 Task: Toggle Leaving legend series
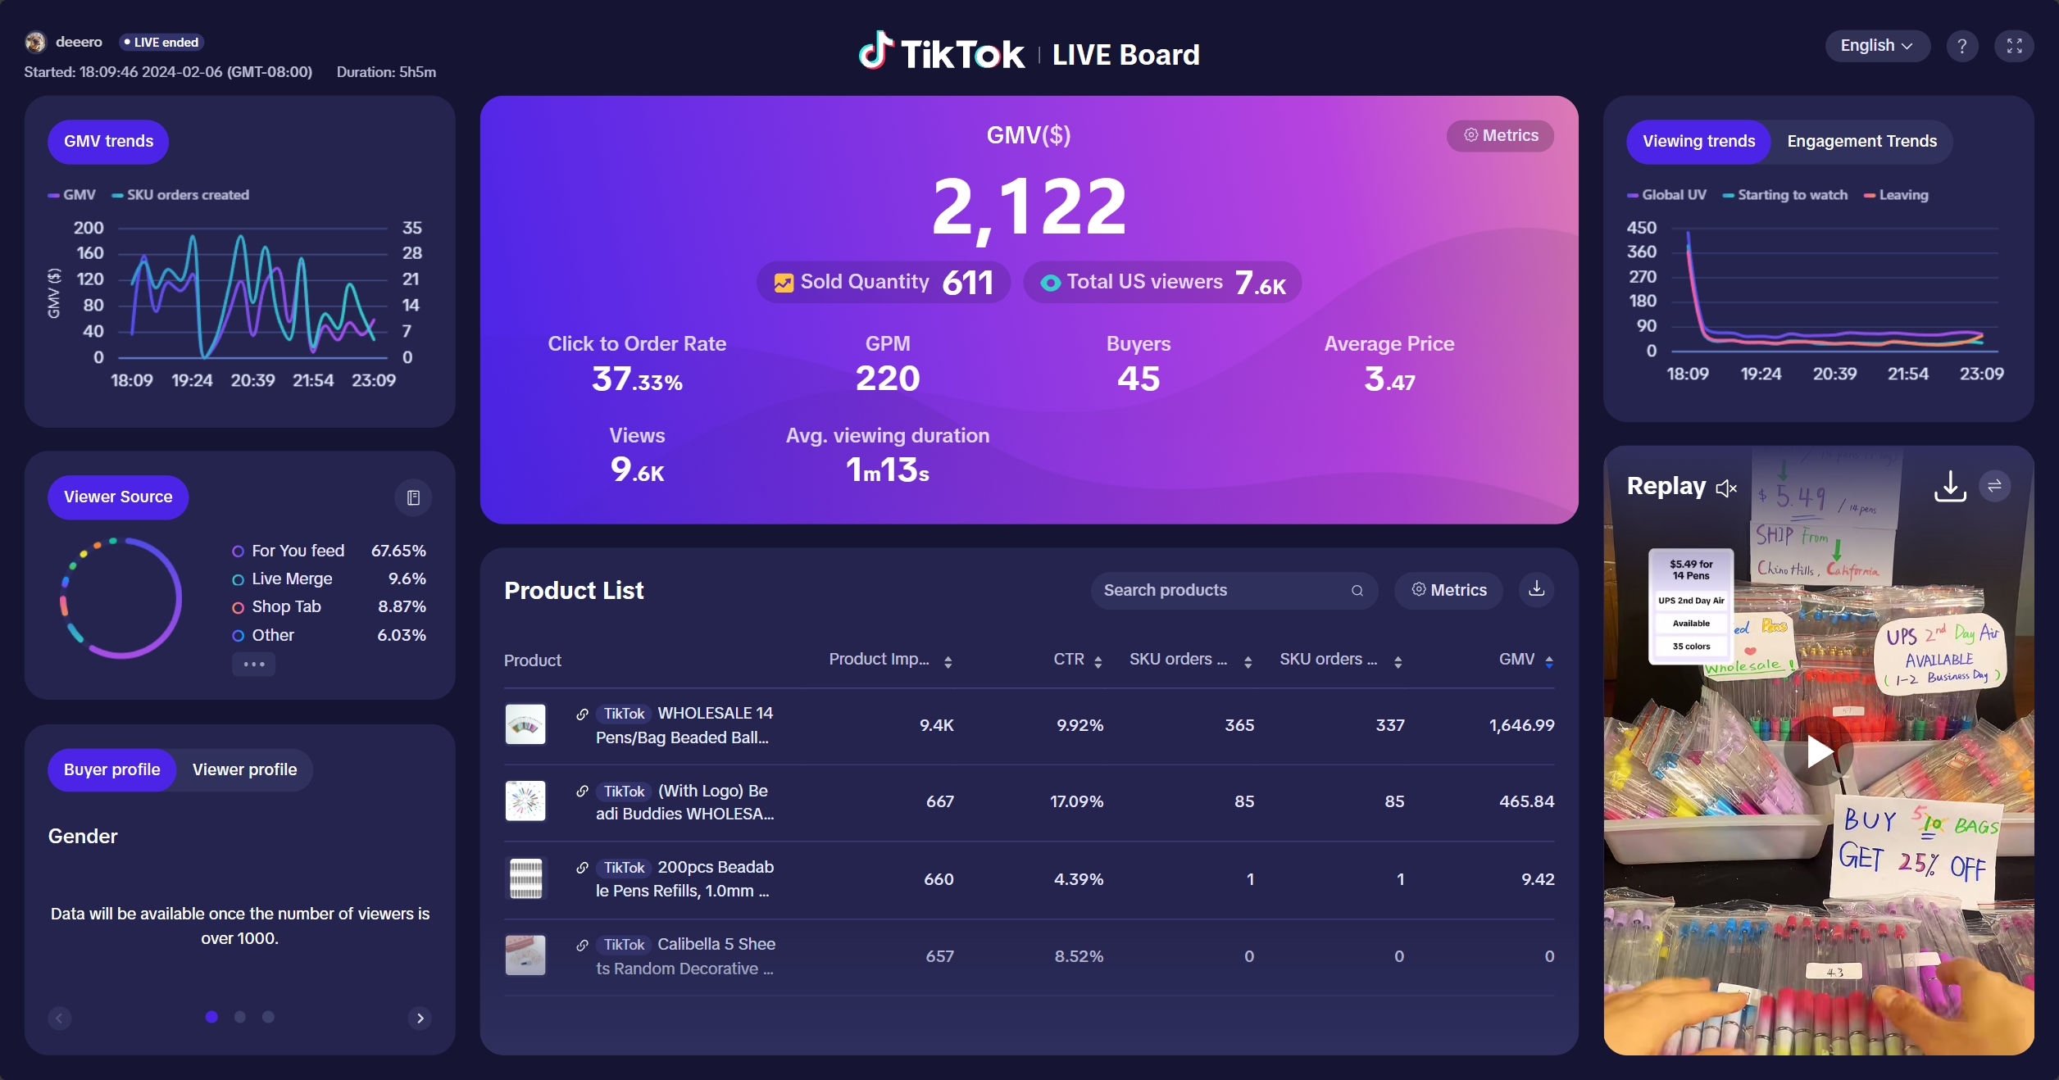tap(1896, 196)
